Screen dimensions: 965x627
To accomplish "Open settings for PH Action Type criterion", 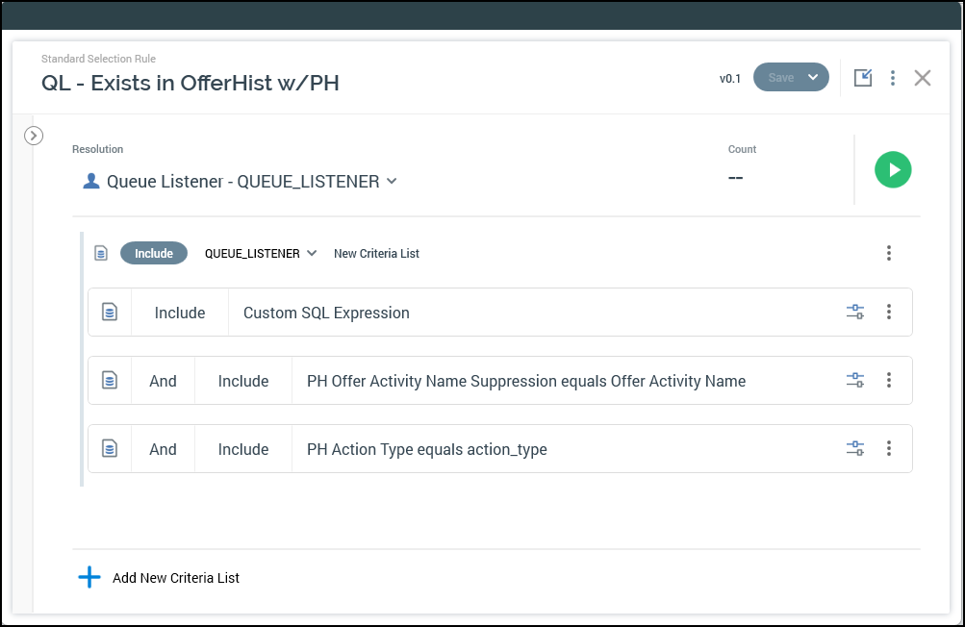I will coord(854,448).
